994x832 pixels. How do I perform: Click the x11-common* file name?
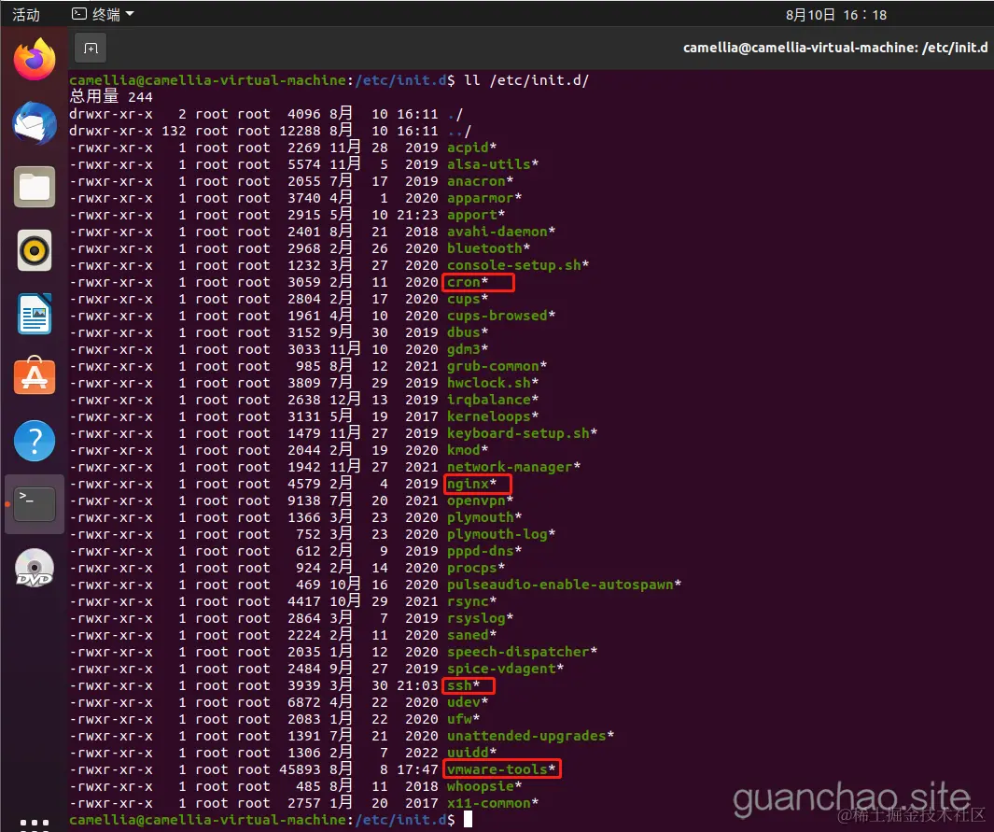[493, 803]
